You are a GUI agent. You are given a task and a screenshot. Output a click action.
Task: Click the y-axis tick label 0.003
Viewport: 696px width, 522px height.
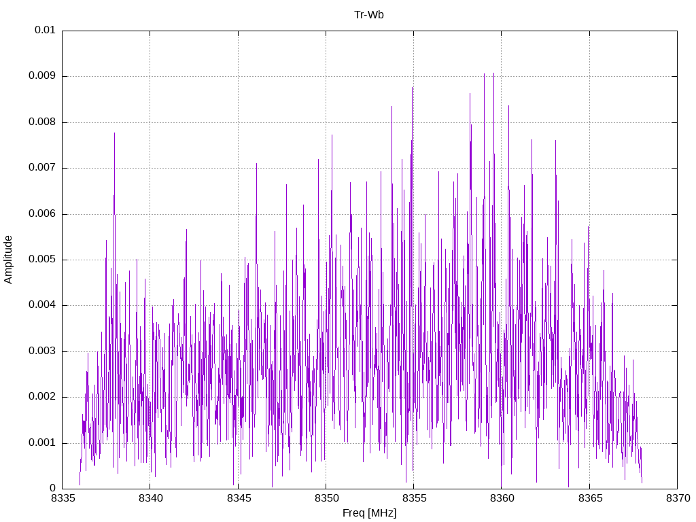[42, 351]
